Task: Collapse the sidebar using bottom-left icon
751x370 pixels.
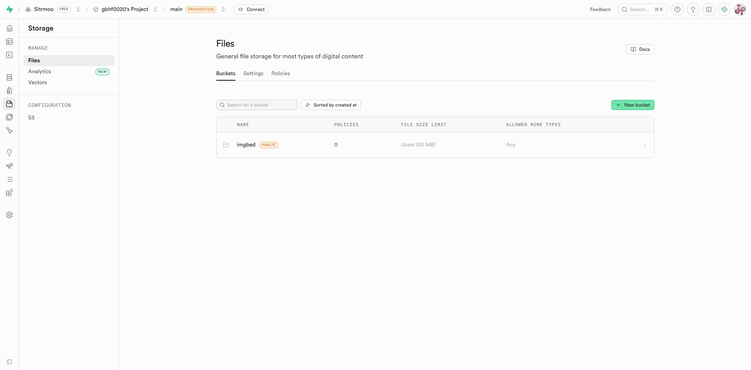Action: pos(9,362)
